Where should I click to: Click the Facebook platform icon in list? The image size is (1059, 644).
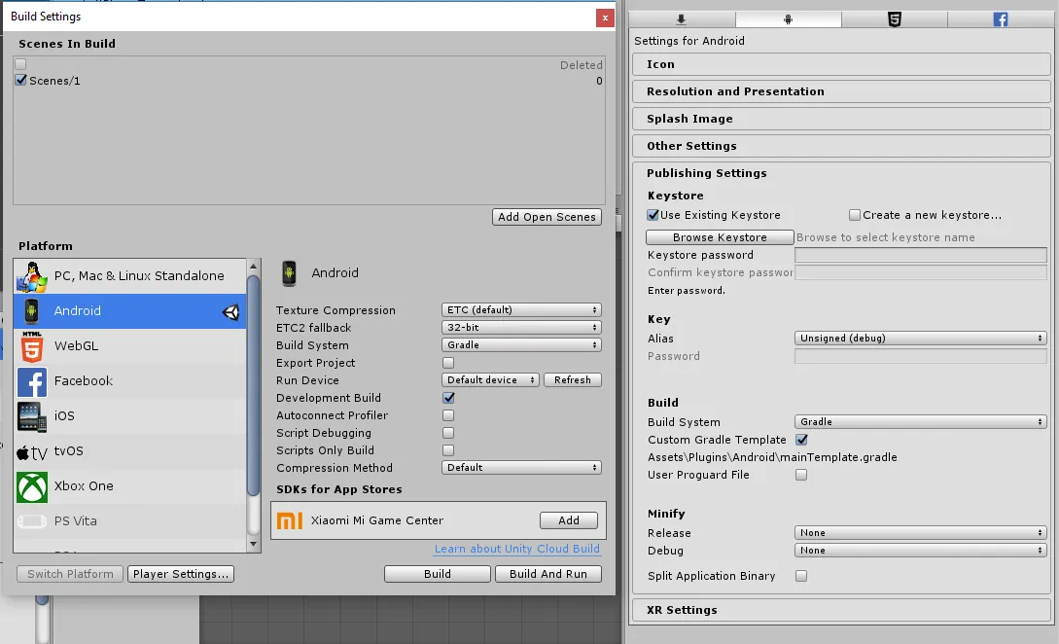pyautogui.click(x=32, y=381)
